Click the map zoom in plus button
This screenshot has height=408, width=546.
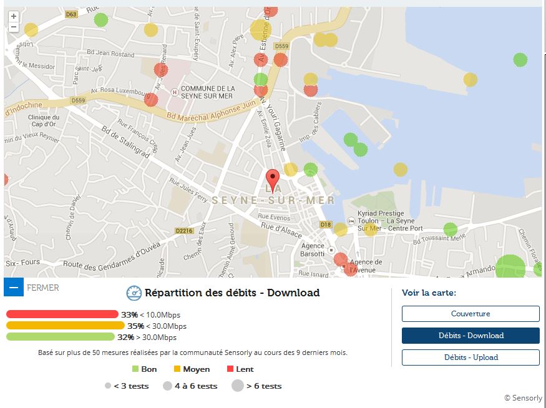(x=14, y=16)
